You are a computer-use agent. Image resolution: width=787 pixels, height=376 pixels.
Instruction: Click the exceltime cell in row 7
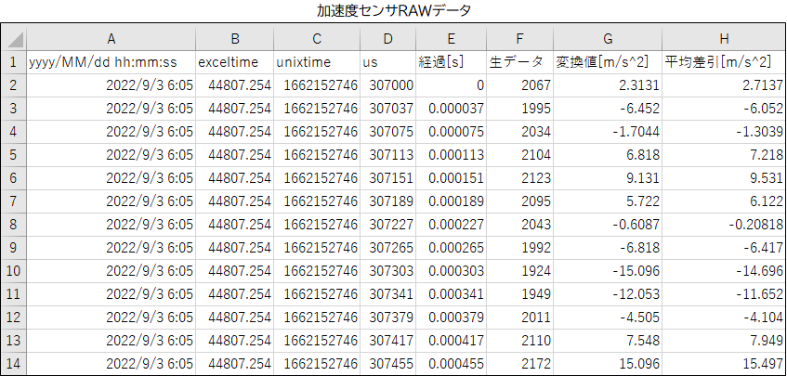235,201
